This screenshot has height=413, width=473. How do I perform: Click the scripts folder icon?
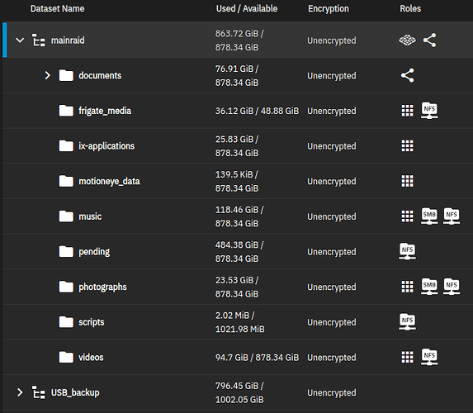pos(66,322)
